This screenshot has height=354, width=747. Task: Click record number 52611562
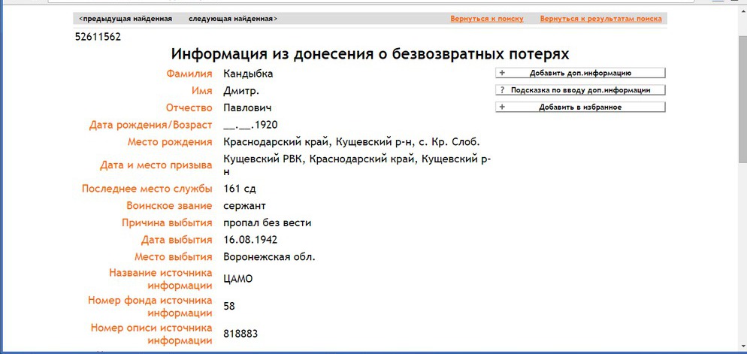point(98,36)
